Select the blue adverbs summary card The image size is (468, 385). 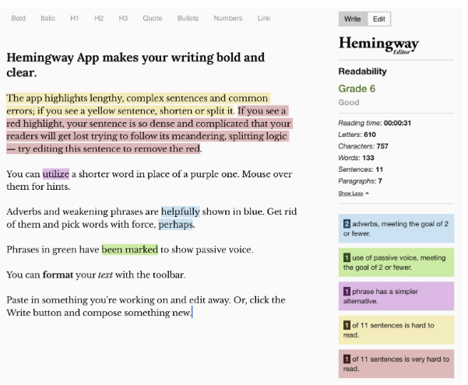pos(396,229)
